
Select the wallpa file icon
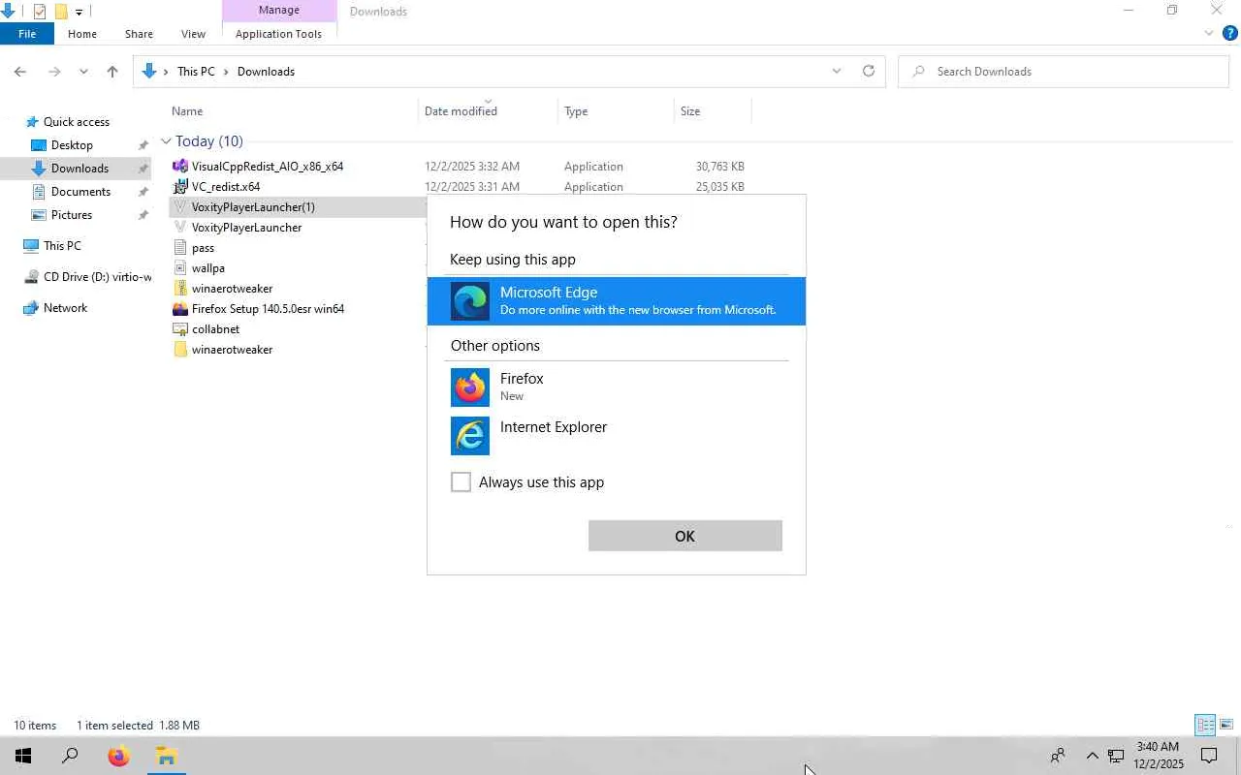point(180,268)
